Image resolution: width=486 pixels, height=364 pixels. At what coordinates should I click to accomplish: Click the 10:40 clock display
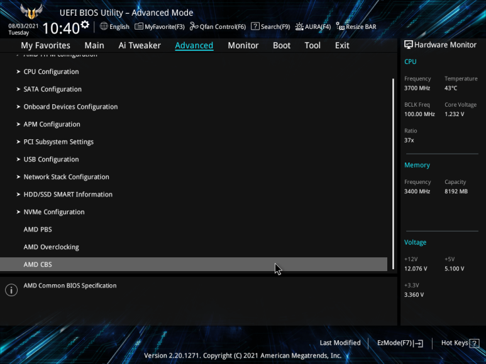click(61, 28)
